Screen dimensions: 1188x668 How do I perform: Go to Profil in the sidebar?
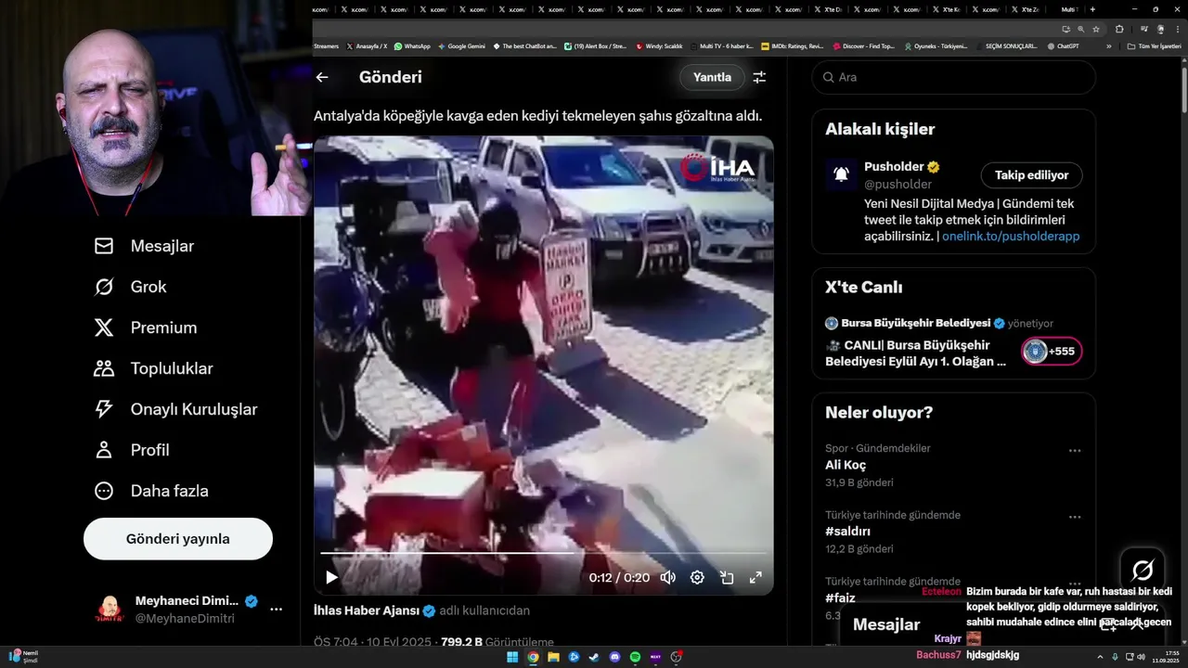click(x=131, y=450)
